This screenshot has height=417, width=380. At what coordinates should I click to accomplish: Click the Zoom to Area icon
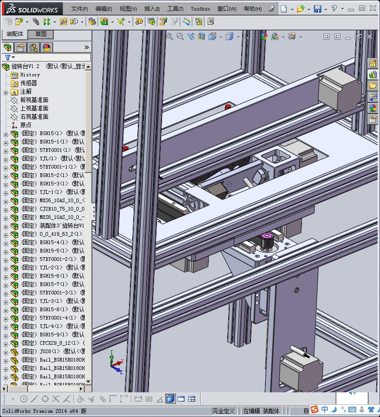(180, 36)
